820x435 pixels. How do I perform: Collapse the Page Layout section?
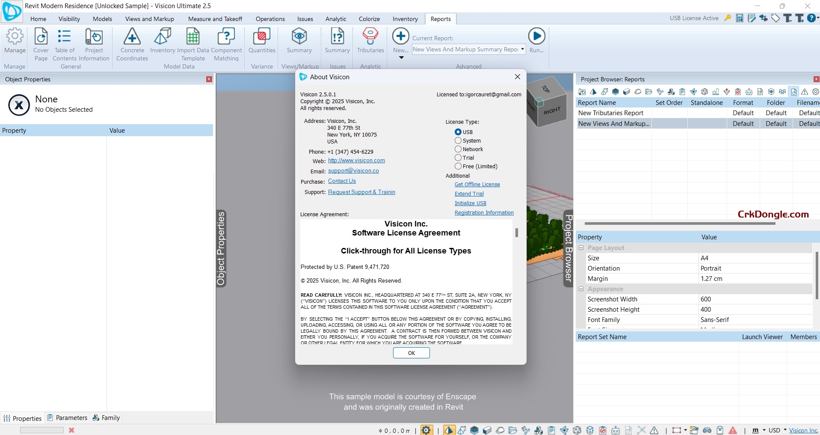pyautogui.click(x=581, y=247)
